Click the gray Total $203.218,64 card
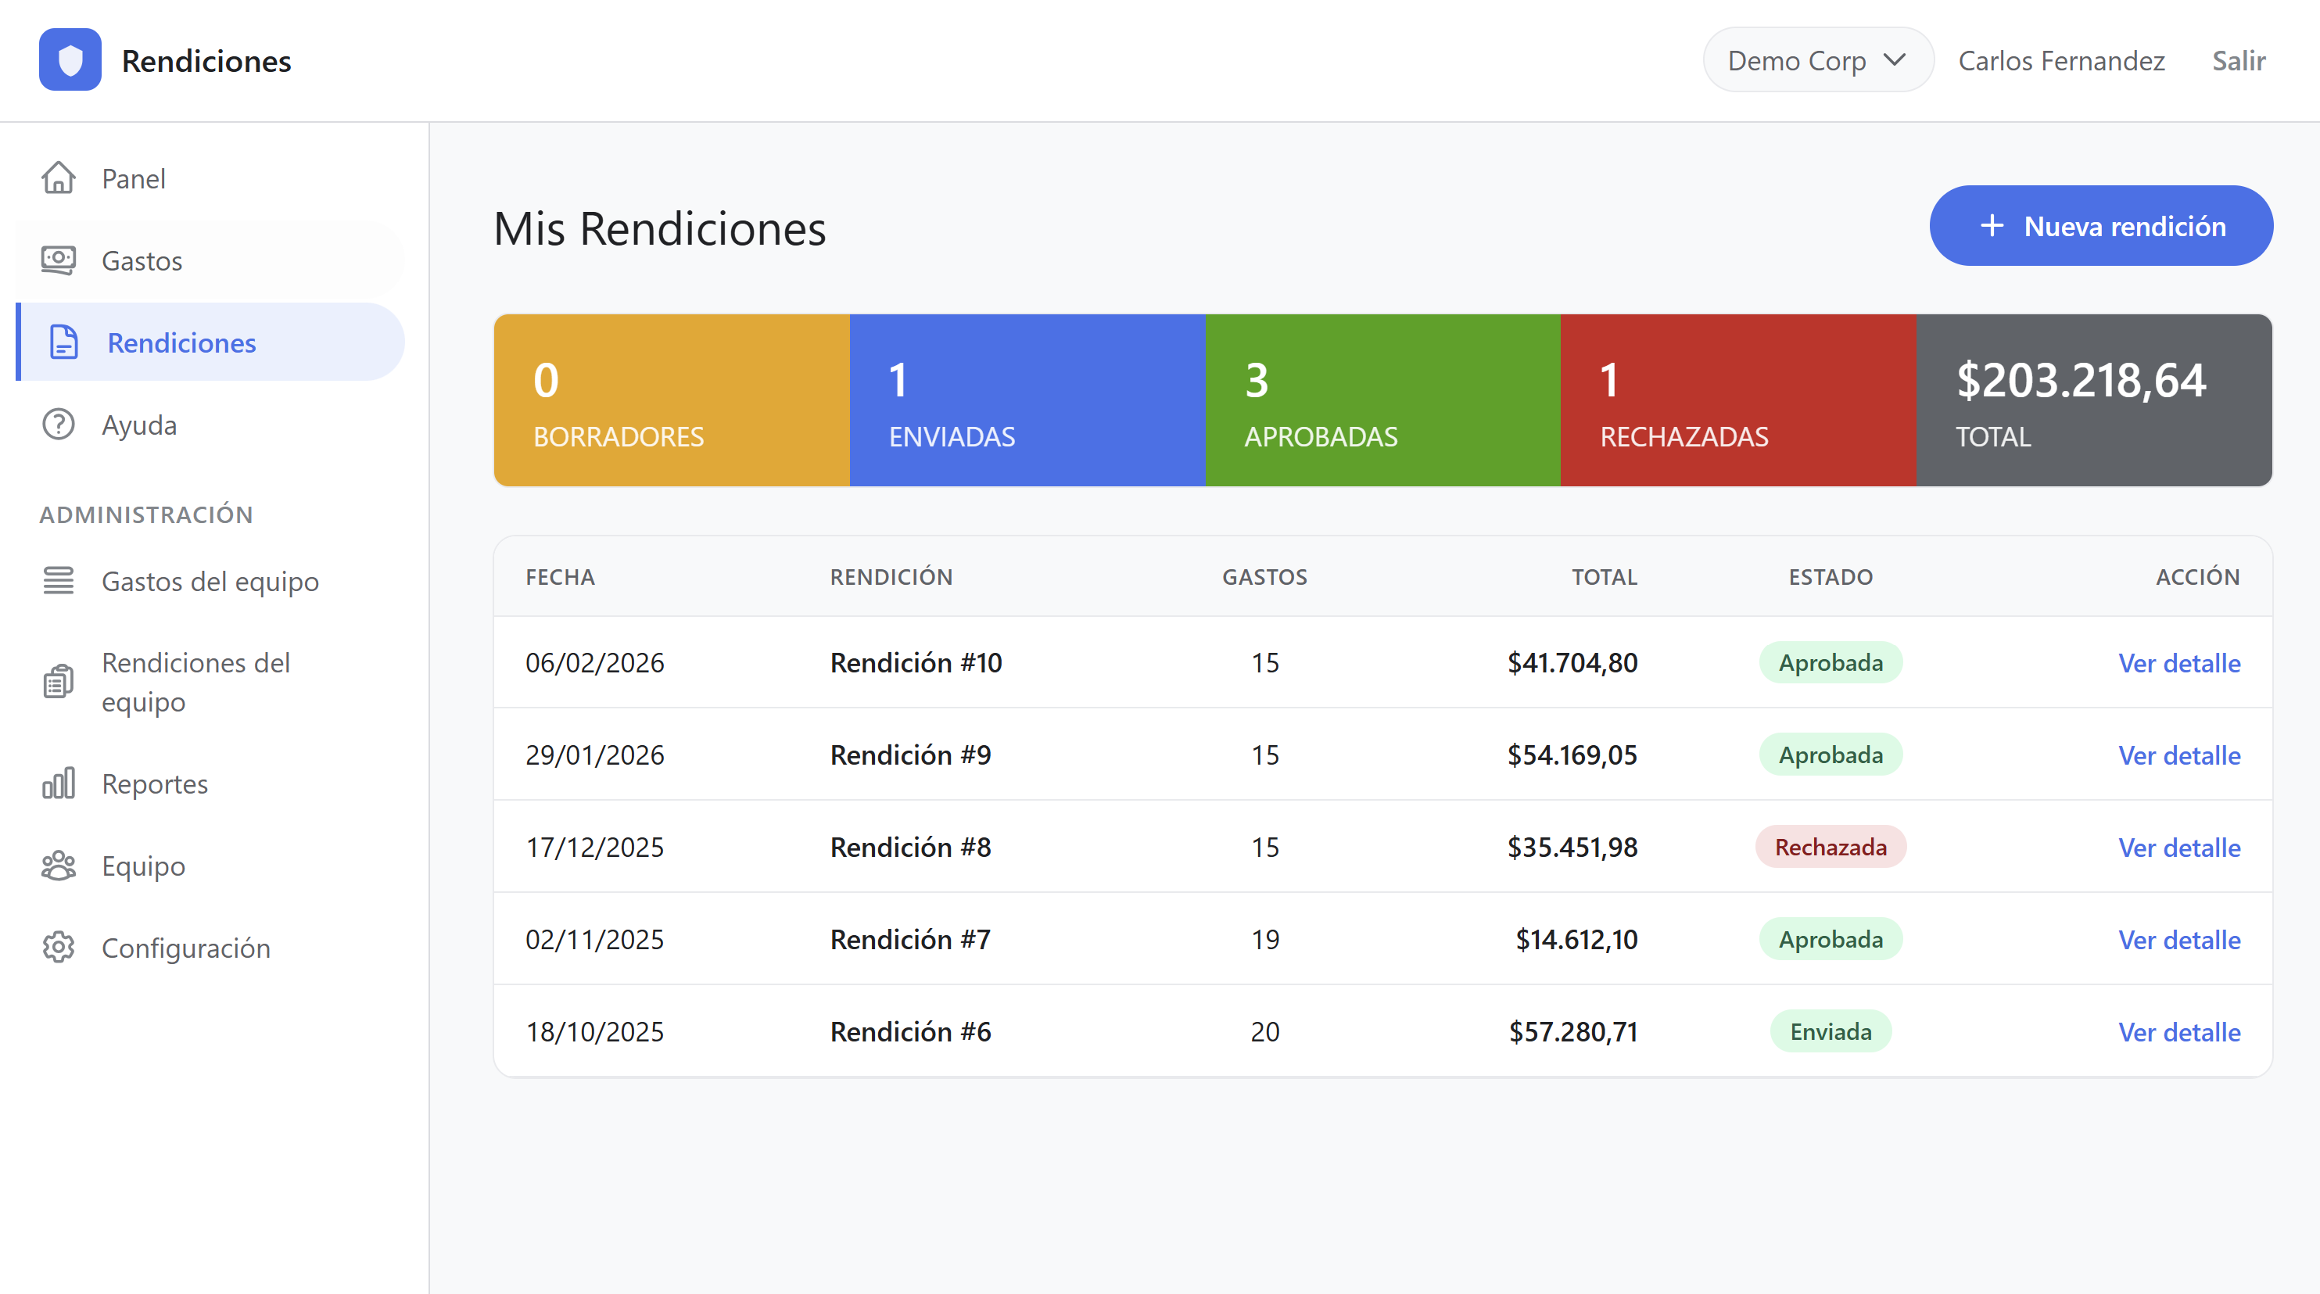2320x1294 pixels. [2094, 400]
